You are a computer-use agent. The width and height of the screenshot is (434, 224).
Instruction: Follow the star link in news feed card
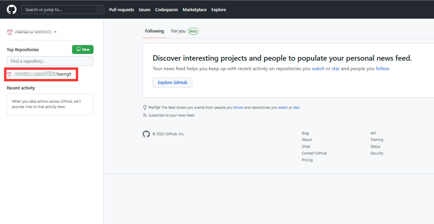point(336,68)
